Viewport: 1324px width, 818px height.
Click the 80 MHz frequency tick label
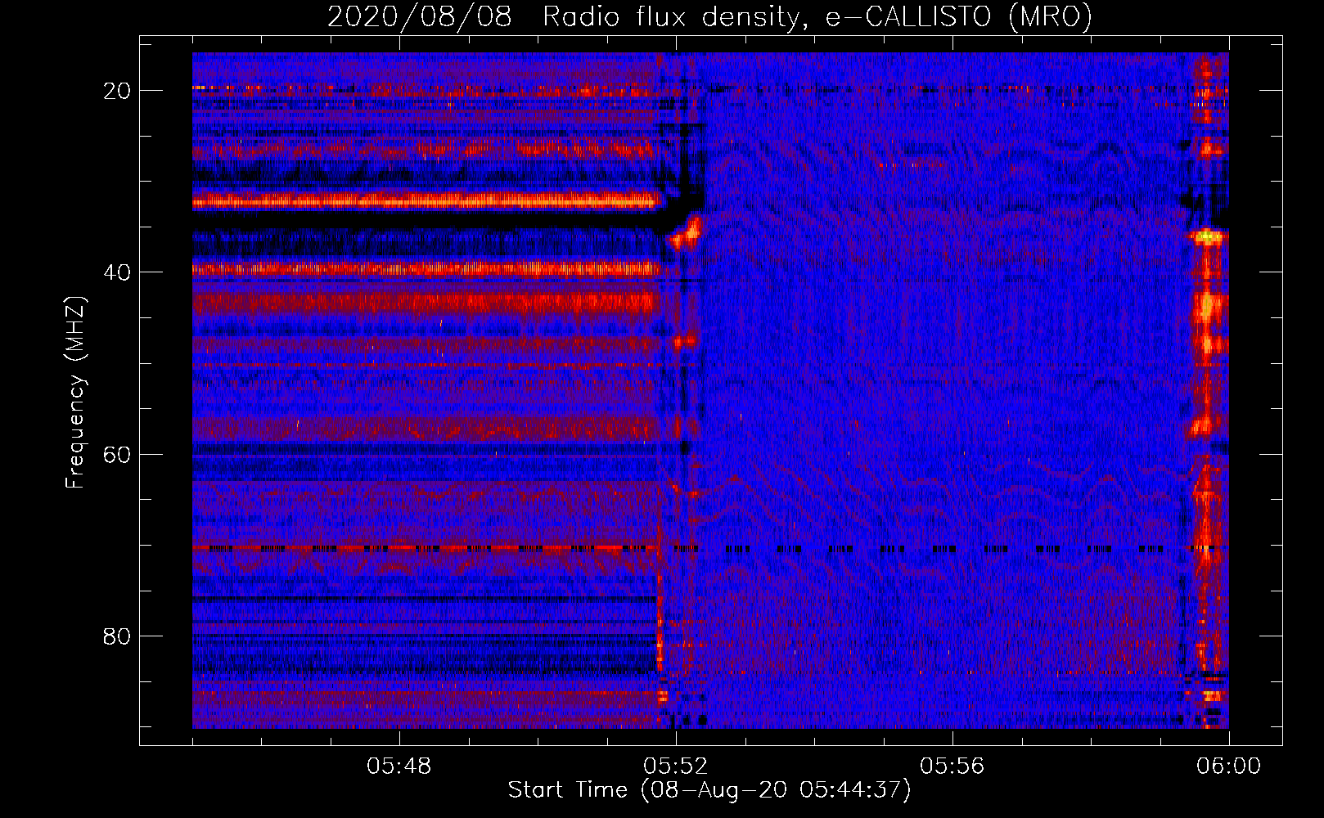pos(117,636)
